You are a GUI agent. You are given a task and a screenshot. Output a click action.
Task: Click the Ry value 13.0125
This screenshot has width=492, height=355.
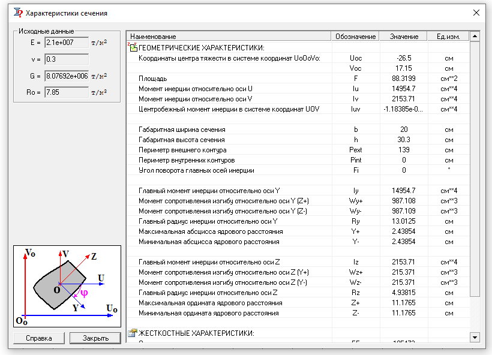click(404, 221)
